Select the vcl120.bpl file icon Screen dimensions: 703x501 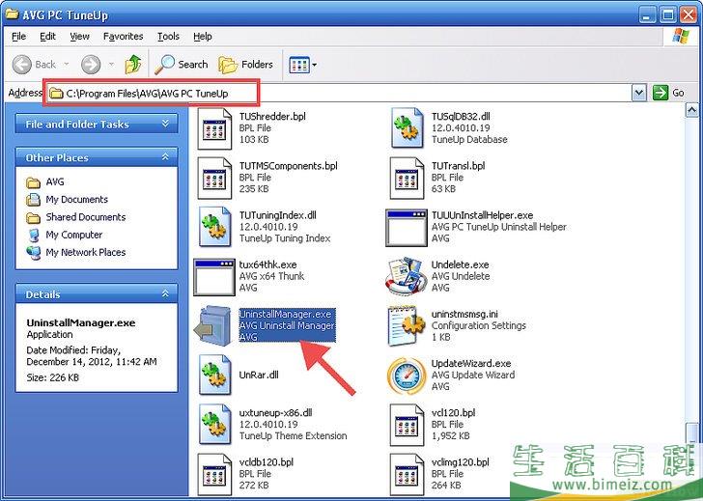[407, 425]
